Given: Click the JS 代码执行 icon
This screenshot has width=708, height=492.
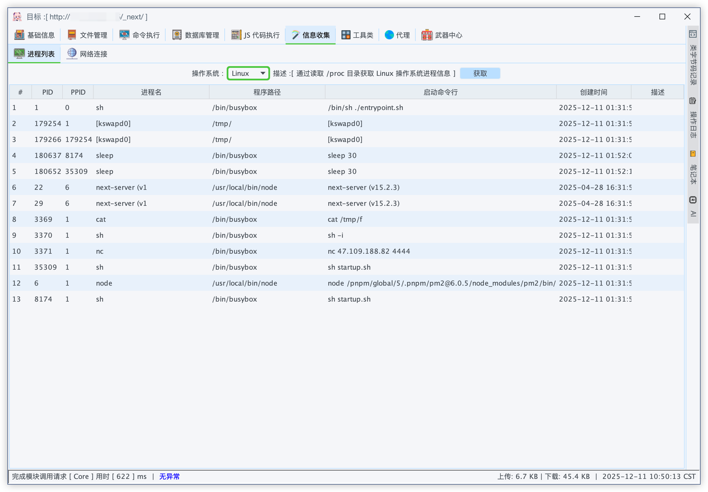Looking at the screenshot, I should point(236,35).
